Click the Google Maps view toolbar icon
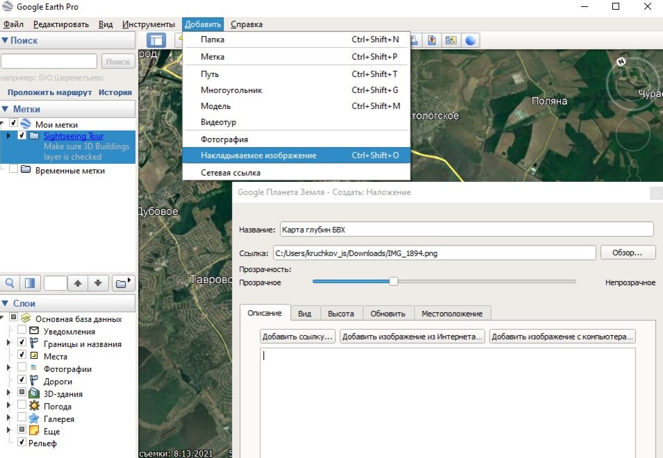Screen dimensions: 663x458 click(x=451, y=40)
